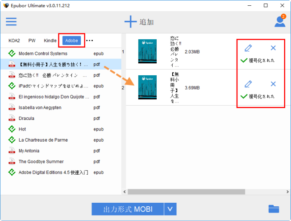Screen dimensions: 291x221
Task: Select El ingenioso hidalgo Don Quijote
Action: [61, 97]
